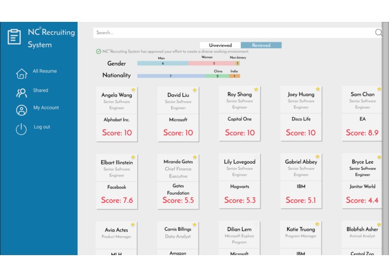The image size is (389, 277).
Task: Star the Dilian Lem card
Action: pyautogui.click(x=256, y=225)
